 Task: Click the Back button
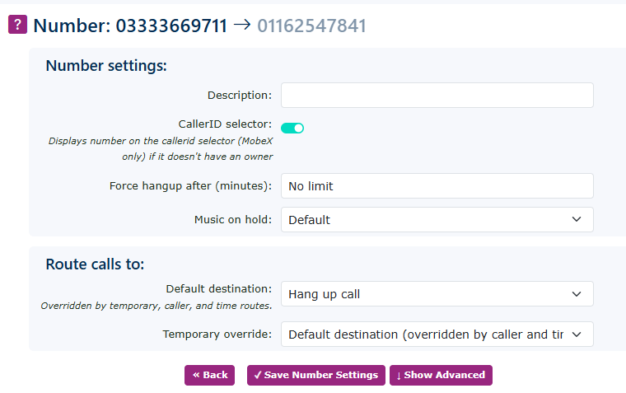coord(209,375)
